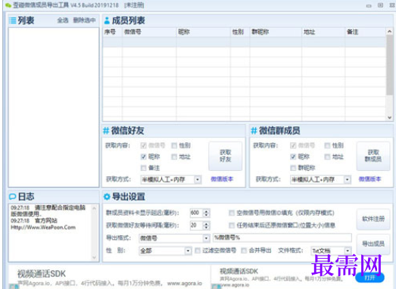Click the log text Http://Www.WeaPoon.Com
Image resolution: width=396 pixels, height=289 pixels.
[43, 227]
